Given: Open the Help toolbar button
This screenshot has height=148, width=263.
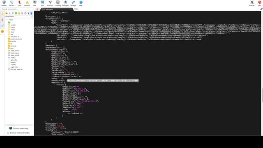Looking at the screenshot, I should (x=81, y=3).
